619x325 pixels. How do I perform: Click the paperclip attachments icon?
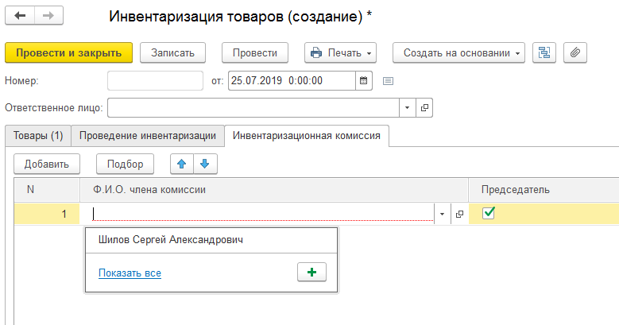click(x=575, y=52)
